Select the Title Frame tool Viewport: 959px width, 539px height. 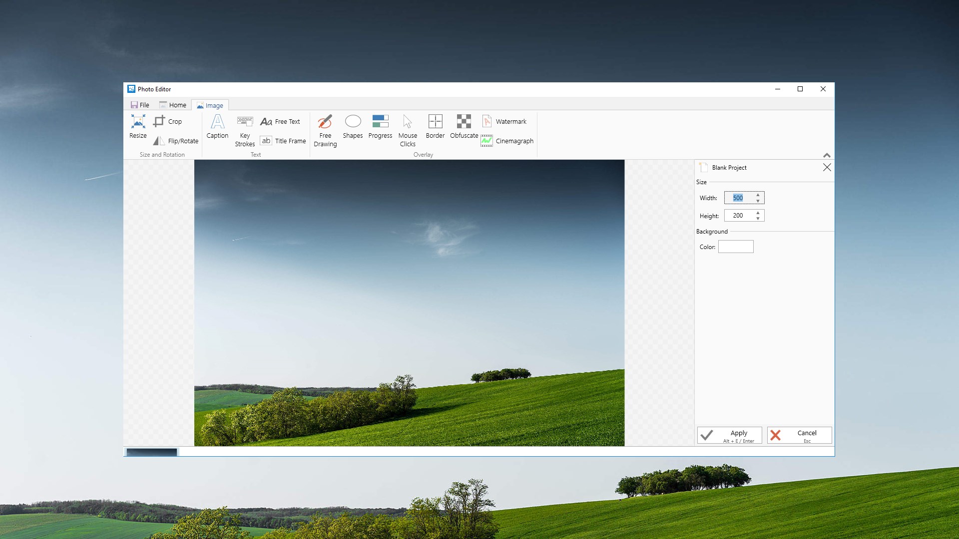[283, 141]
